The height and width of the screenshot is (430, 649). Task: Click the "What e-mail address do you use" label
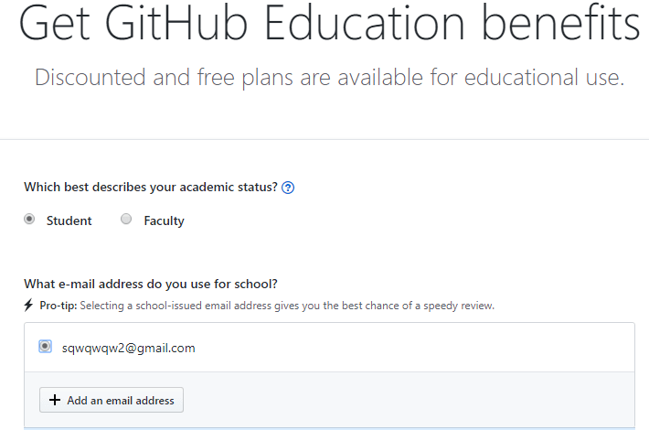click(151, 285)
